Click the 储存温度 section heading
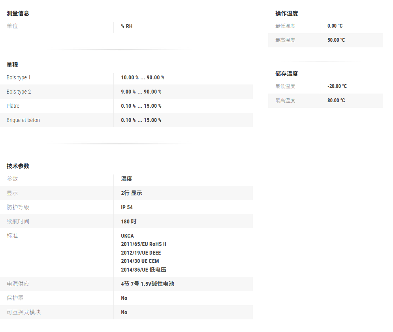Screen dimensions: 393x332 (286, 74)
